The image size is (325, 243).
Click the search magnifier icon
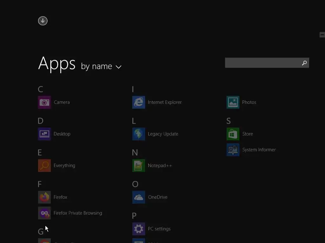tap(304, 63)
